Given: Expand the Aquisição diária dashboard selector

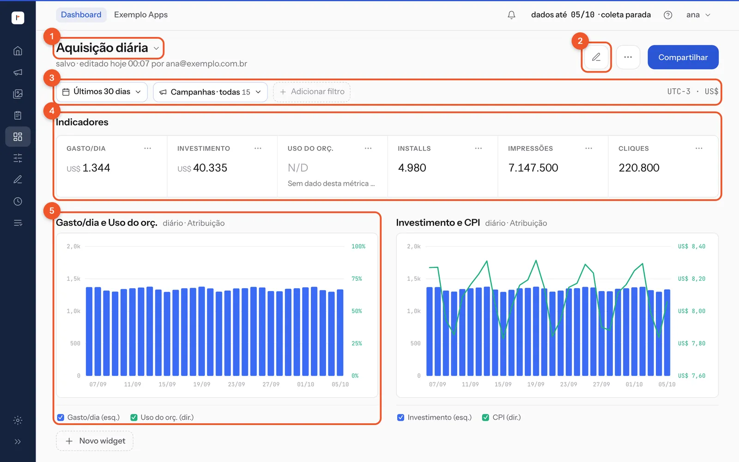Looking at the screenshot, I should pos(108,48).
